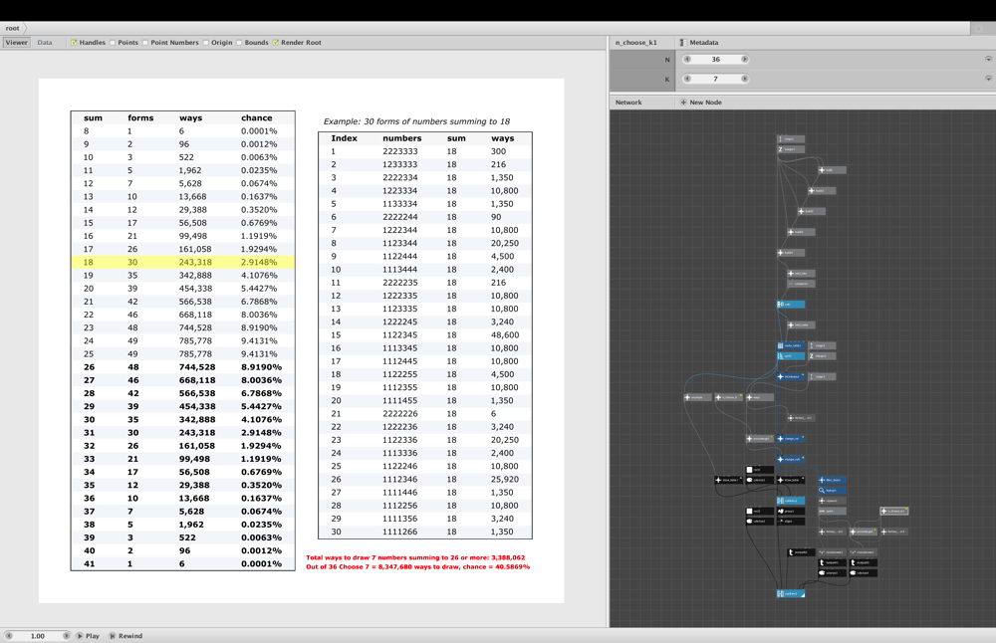The width and height of the screenshot is (996, 643).
Task: Select the example node
Action: click(697, 397)
